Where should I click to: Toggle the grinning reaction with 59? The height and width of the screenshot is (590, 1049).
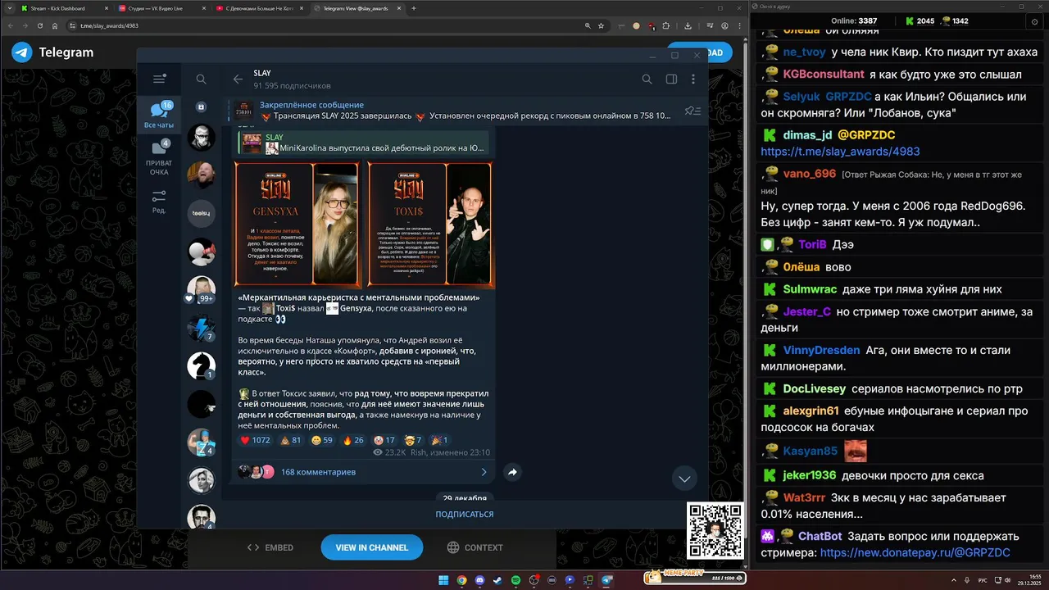pyautogui.click(x=322, y=440)
